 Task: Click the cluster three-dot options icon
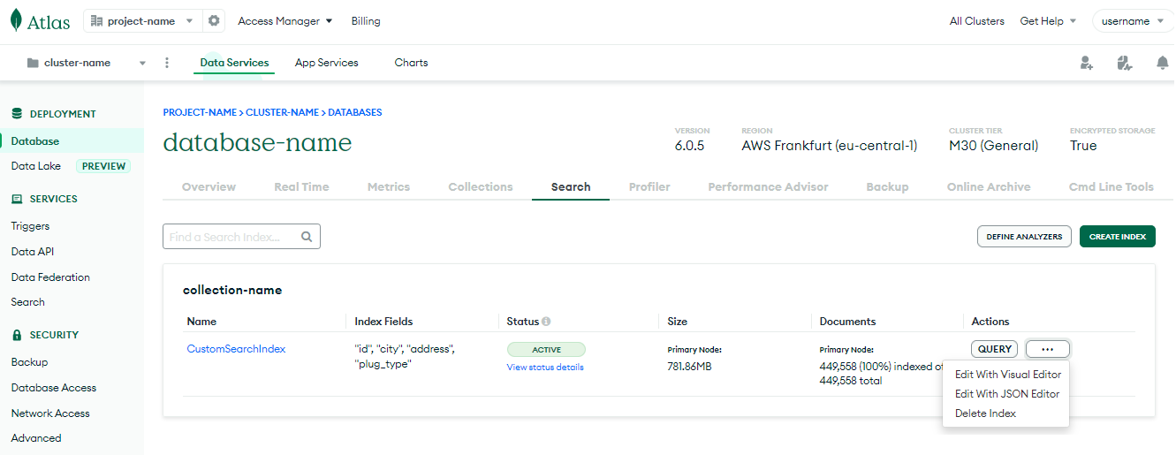(x=167, y=63)
